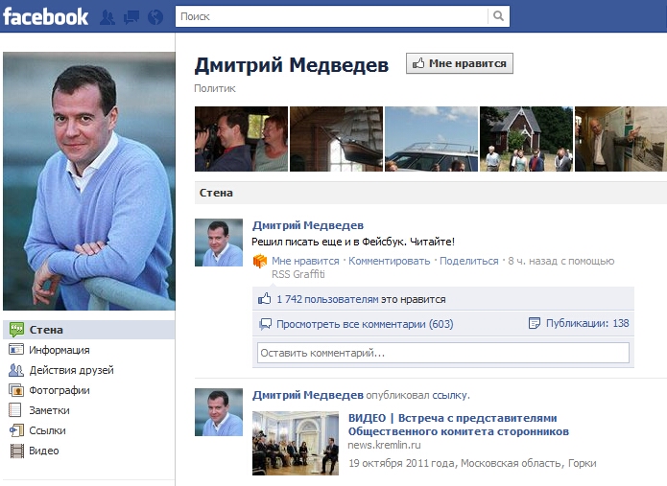The width and height of the screenshot is (667, 486).
Task: Open the messages icon in the top bar
Action: (131, 17)
